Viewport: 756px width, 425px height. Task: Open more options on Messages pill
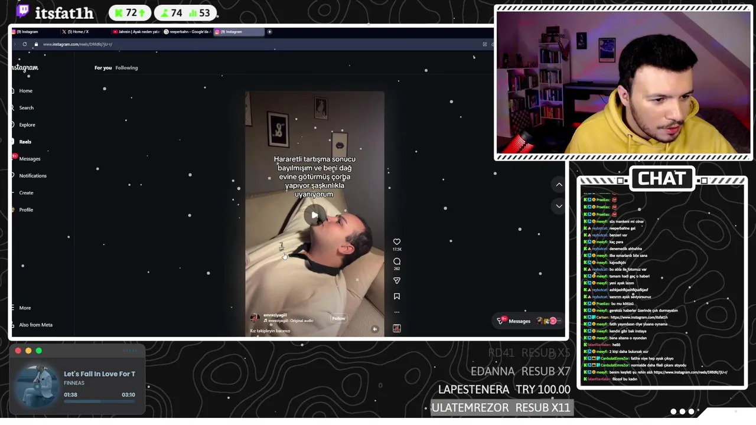559,321
